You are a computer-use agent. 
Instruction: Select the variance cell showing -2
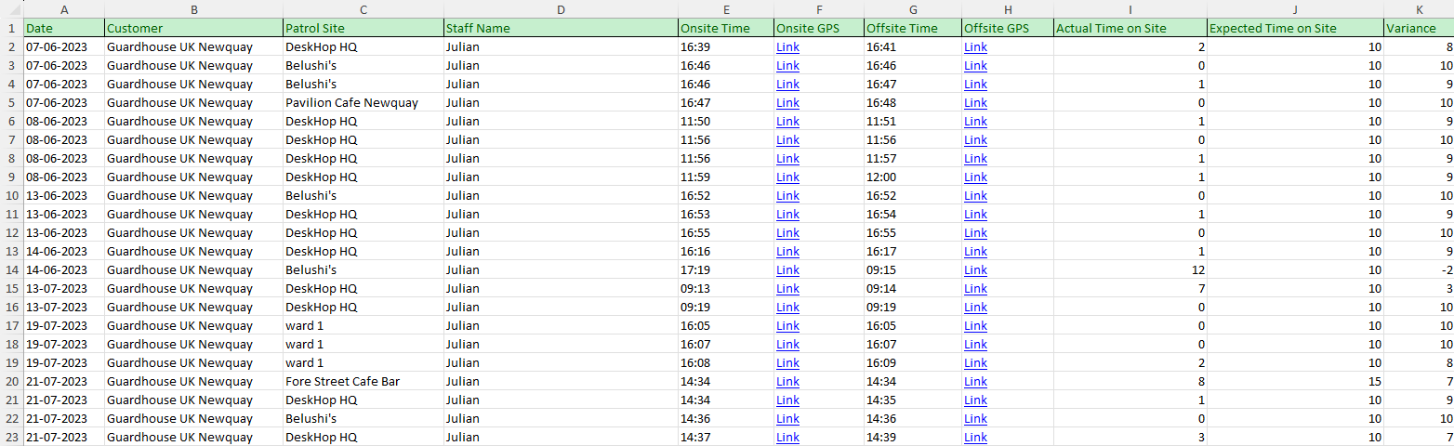tap(1419, 270)
